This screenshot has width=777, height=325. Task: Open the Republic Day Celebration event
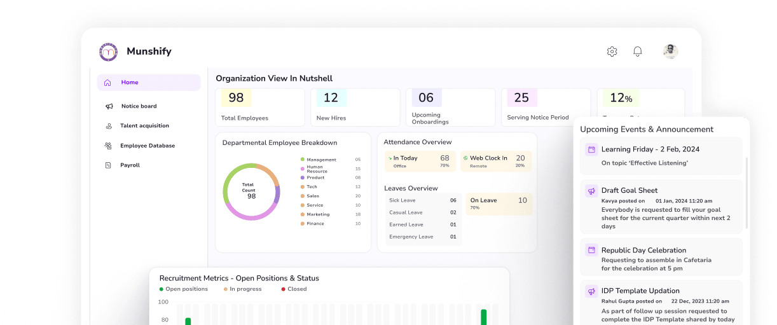pos(661,257)
